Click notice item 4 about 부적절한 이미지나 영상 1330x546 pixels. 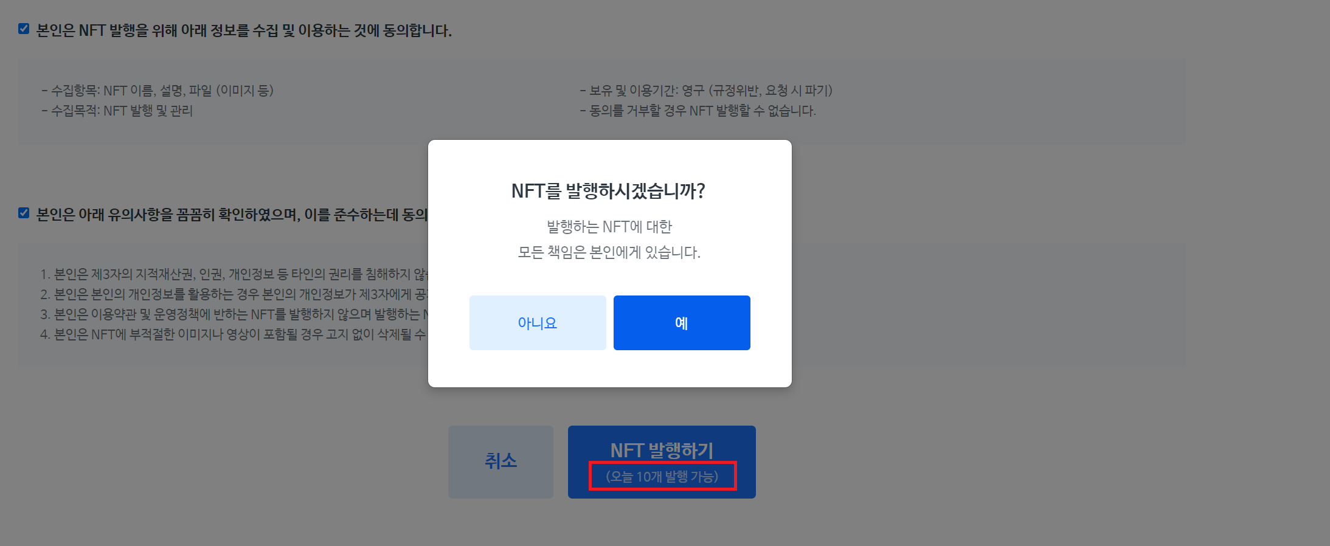coord(234,334)
